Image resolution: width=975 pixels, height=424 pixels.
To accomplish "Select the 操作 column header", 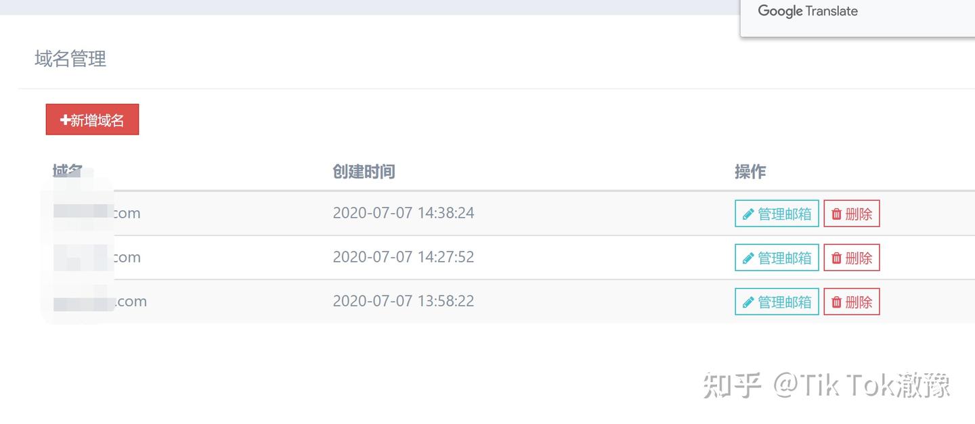I will point(750,172).
